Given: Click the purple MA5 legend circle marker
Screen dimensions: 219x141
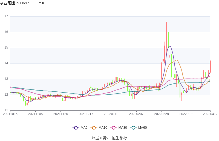Looking at the screenshot, I should [76, 128].
